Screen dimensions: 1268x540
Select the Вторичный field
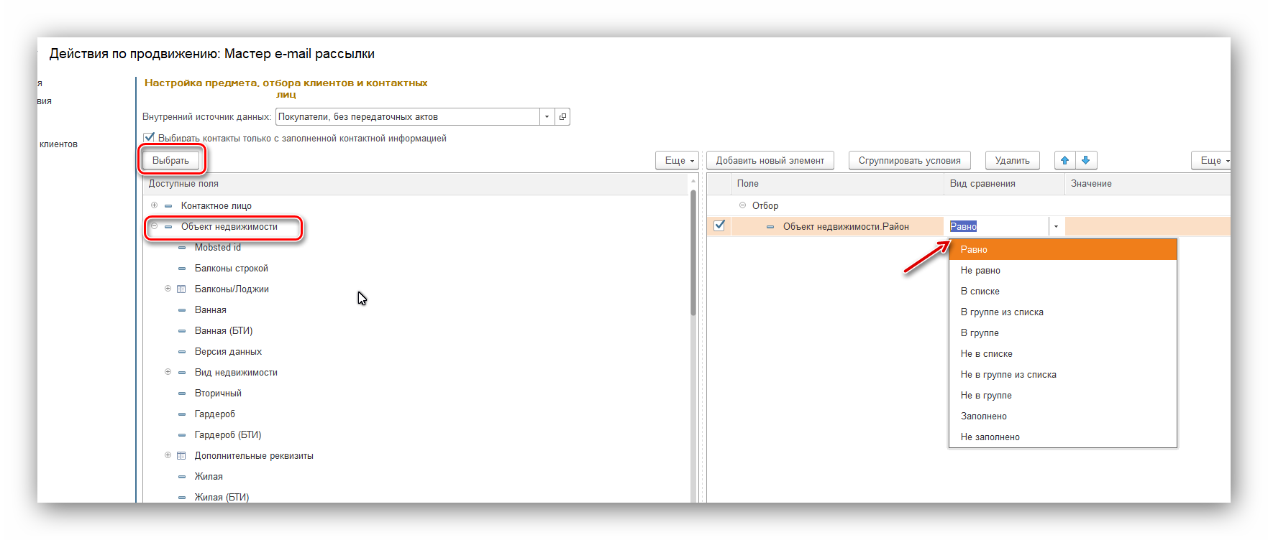218,394
